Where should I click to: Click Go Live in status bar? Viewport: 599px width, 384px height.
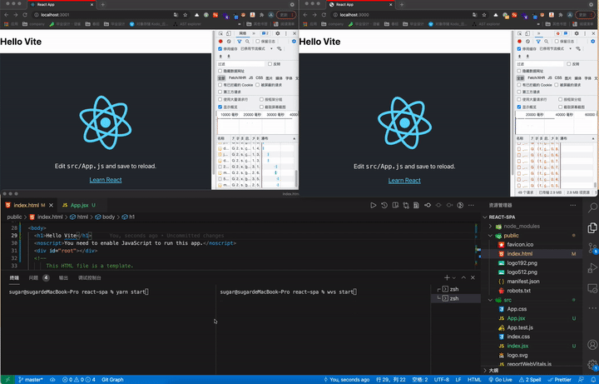[x=501, y=380]
